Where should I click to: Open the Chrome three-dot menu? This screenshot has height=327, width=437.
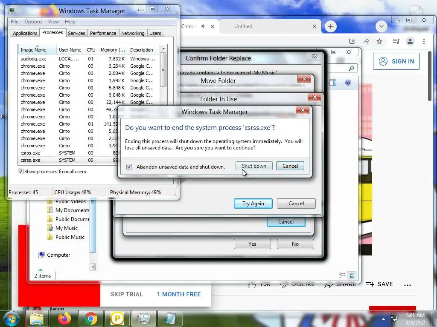[424, 41]
